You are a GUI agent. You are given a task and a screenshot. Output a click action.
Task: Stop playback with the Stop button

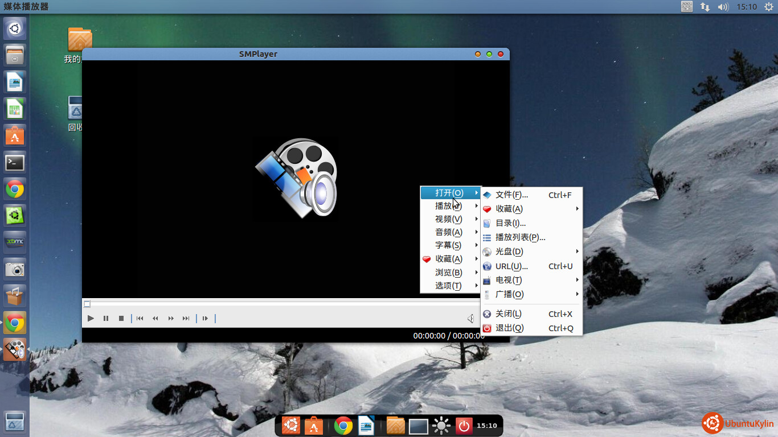(x=121, y=318)
